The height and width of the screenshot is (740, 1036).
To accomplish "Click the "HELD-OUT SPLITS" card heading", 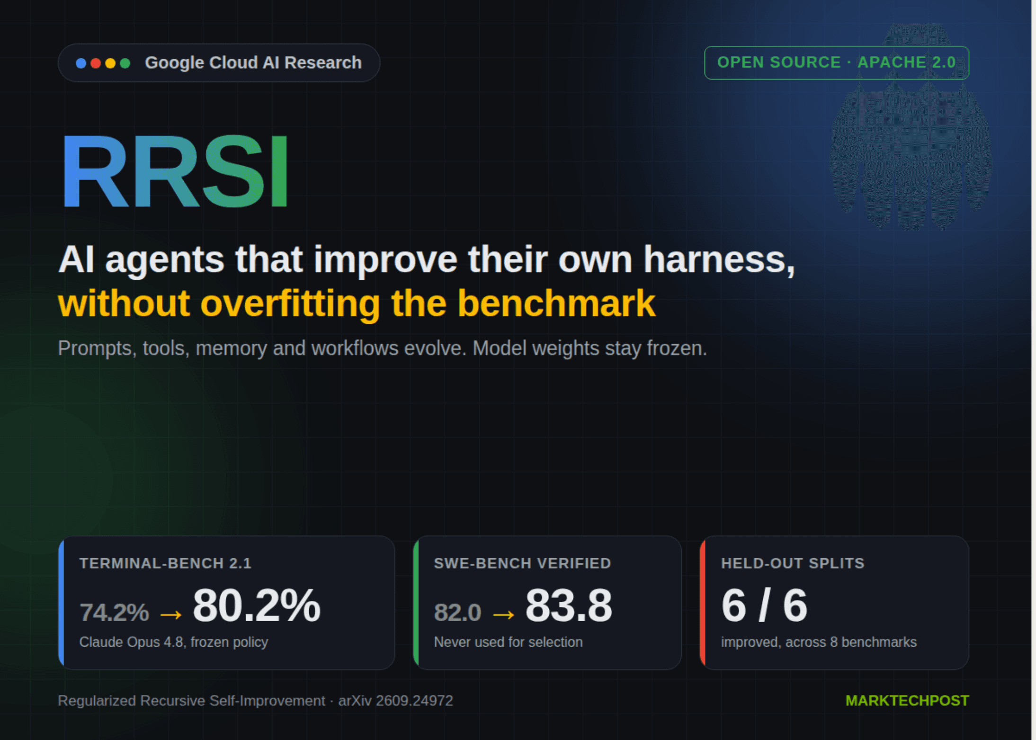I will click(x=793, y=563).
